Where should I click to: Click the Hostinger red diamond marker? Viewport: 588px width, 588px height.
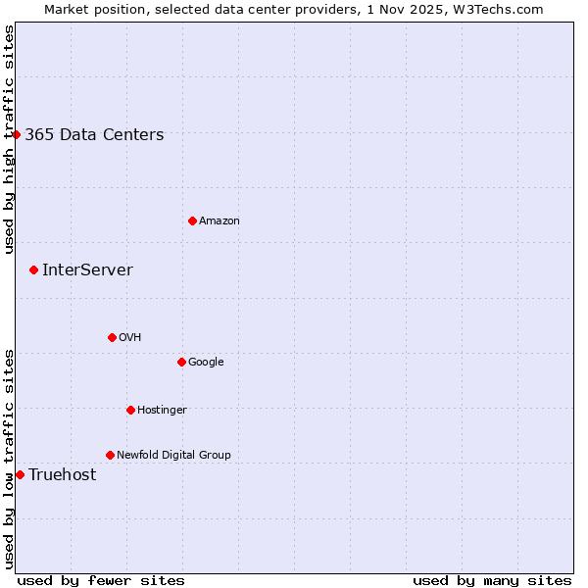click(x=130, y=410)
